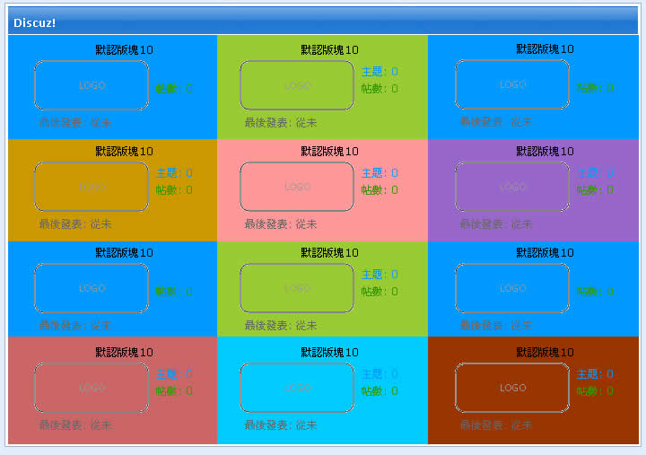Open the LOGO image in the gold cell
The width and height of the screenshot is (646, 455).
point(92,187)
